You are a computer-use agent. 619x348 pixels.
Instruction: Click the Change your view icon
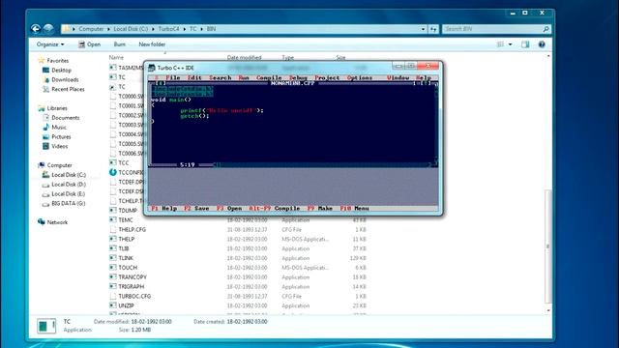coord(500,44)
